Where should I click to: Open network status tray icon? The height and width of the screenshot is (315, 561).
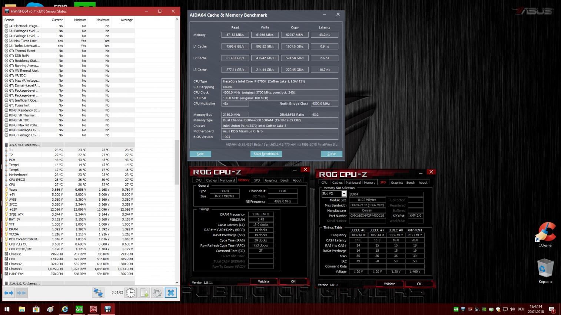(505, 309)
